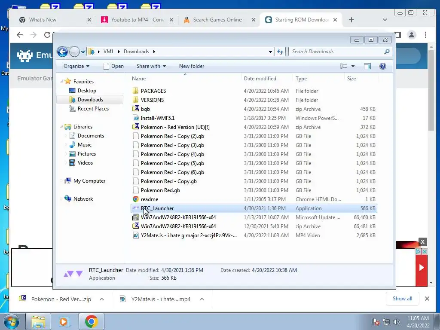
Task: Open Explorer help via question mark icon
Action: (383, 66)
